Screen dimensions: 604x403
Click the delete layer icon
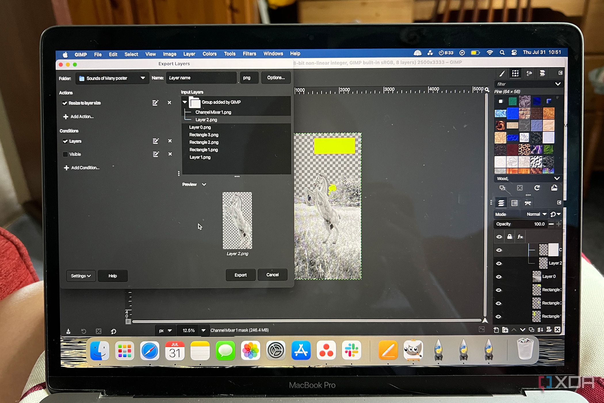pos(557,330)
